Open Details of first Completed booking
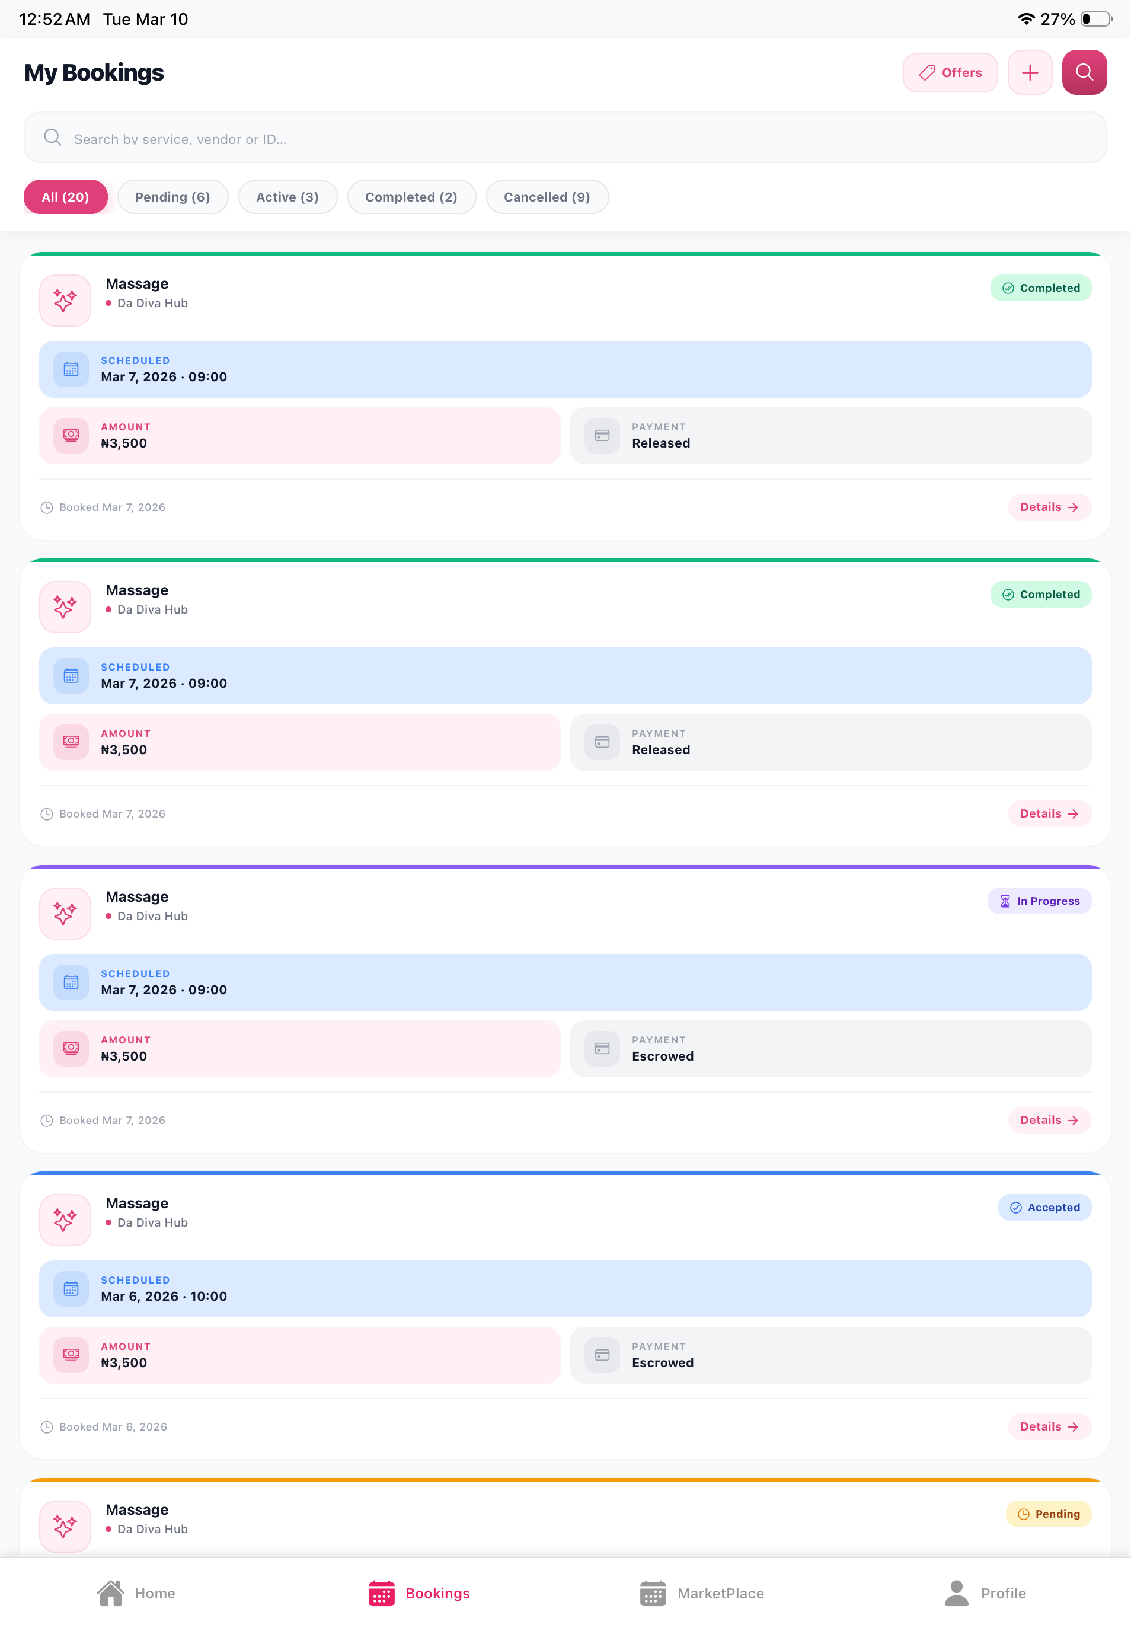 1048,507
